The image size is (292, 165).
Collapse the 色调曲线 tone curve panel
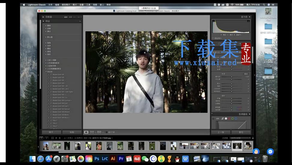pyautogui.click(x=250, y=114)
